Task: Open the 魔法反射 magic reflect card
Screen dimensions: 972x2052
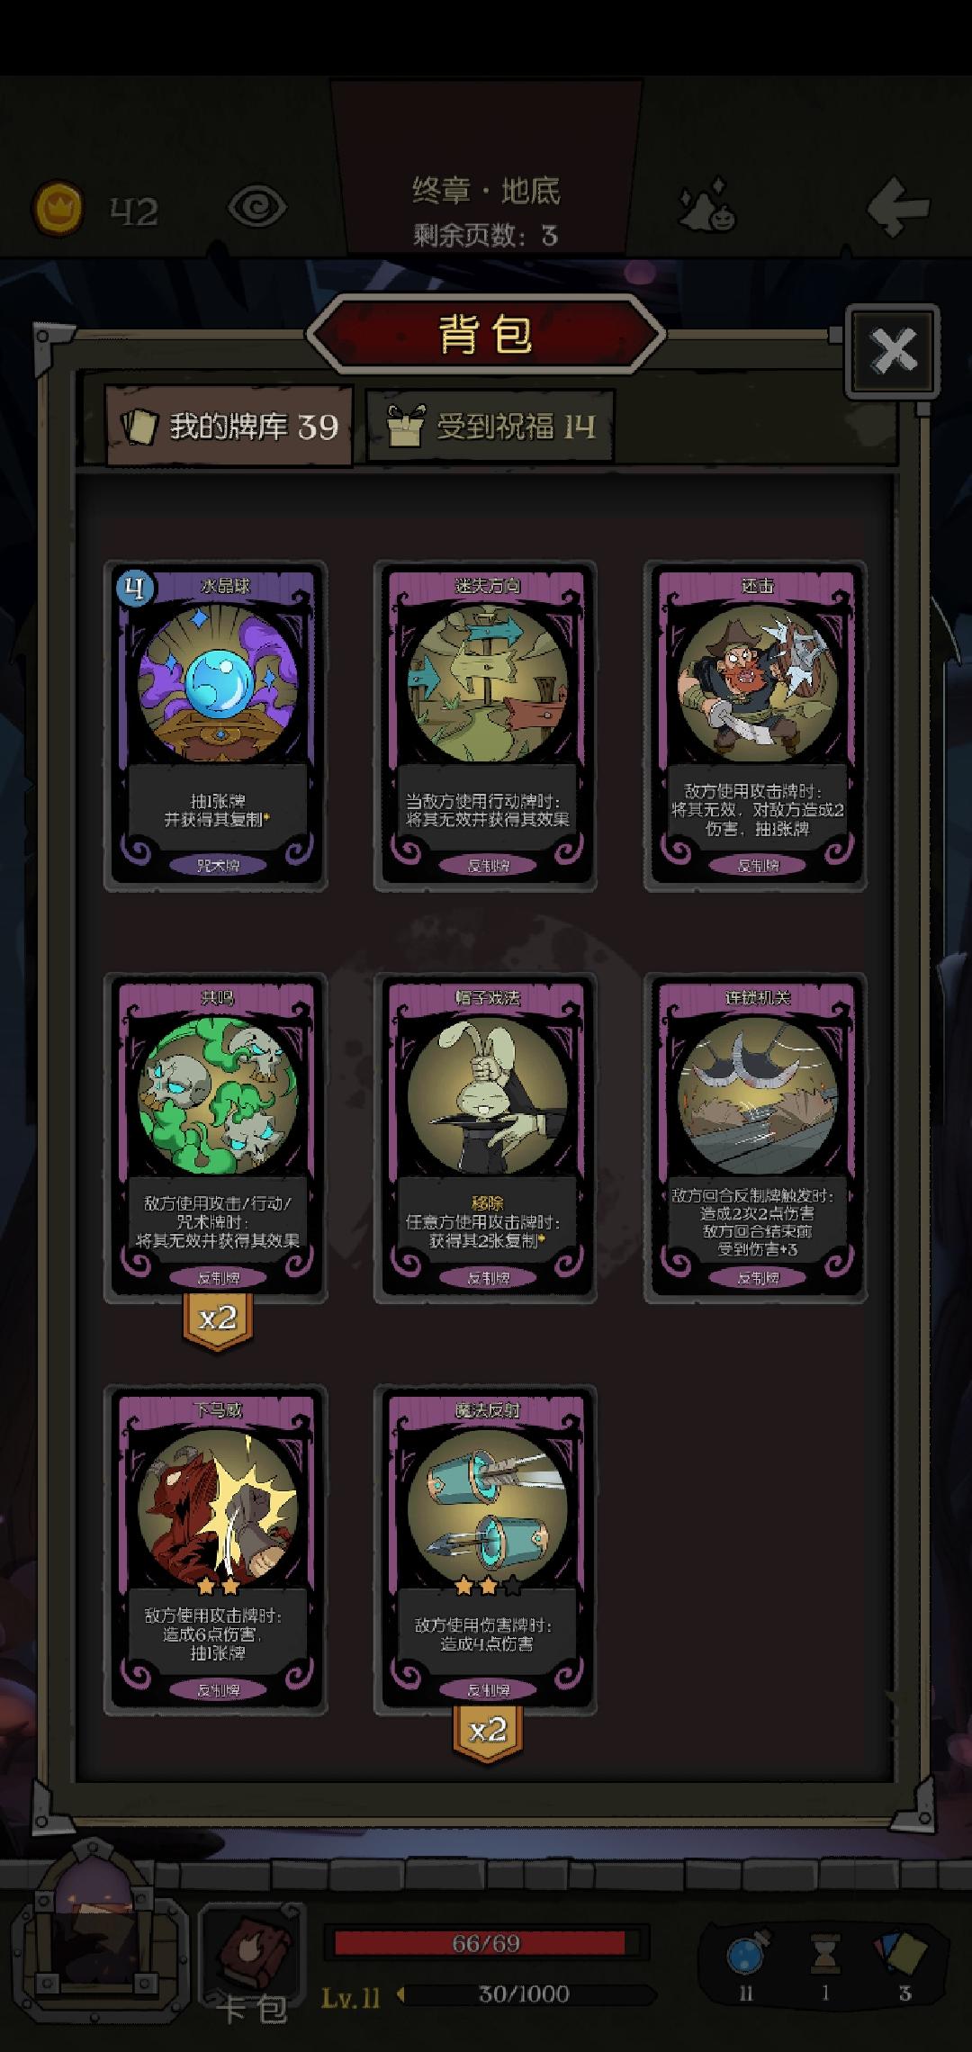Action: click(x=486, y=1550)
